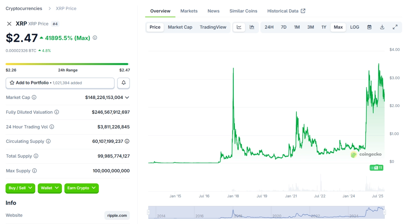Open the Wallet dropdown
This screenshot has width=408, height=224.
coord(49,188)
